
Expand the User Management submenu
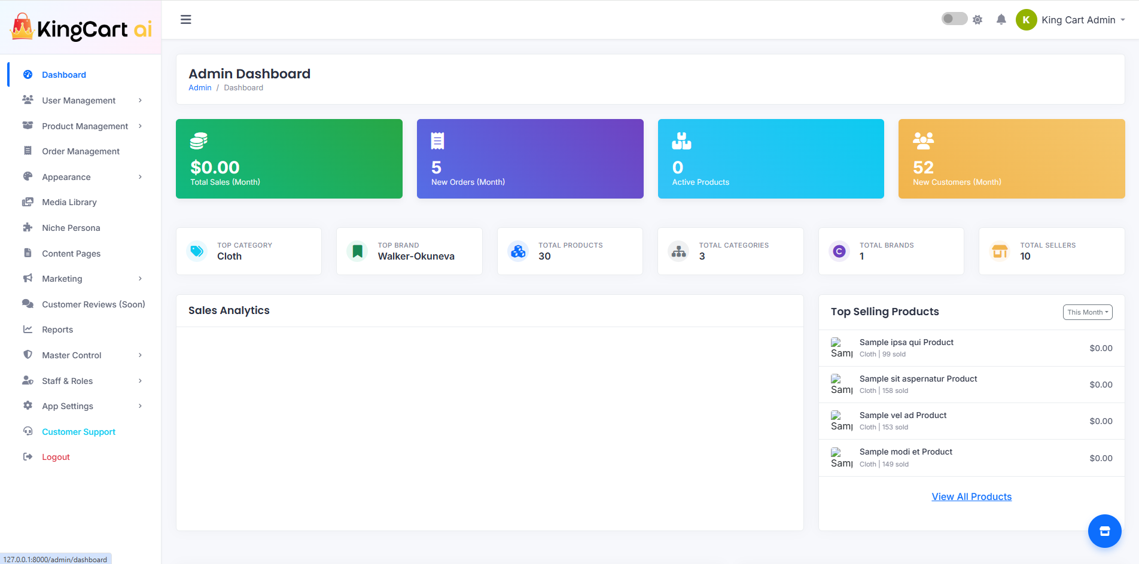(84, 100)
